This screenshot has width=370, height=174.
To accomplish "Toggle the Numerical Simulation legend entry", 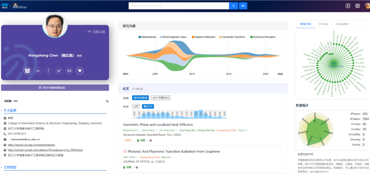I will [x=263, y=37].
